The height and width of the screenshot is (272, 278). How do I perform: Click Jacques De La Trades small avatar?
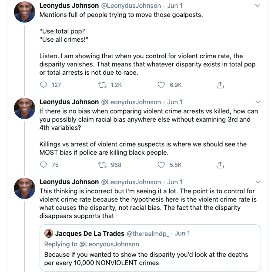coord(49,233)
